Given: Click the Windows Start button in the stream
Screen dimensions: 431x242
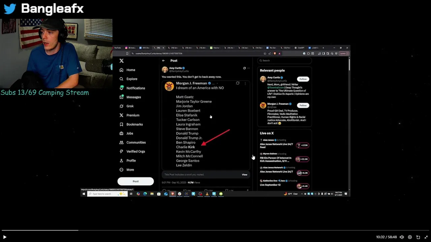Looking at the screenshot, I should click(84, 194).
